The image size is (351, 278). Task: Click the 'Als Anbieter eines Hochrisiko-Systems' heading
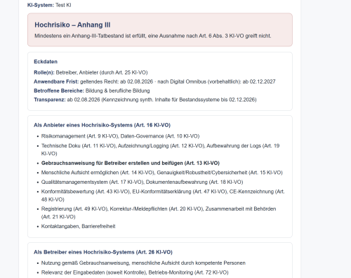102,125
